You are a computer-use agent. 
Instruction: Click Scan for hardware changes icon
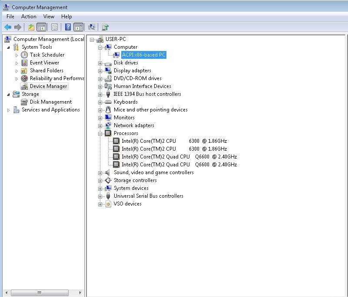coord(92,27)
